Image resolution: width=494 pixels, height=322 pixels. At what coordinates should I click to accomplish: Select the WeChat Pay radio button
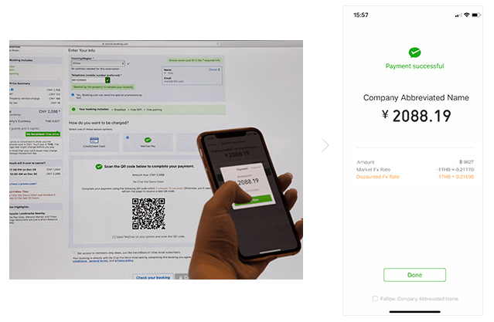128,137
